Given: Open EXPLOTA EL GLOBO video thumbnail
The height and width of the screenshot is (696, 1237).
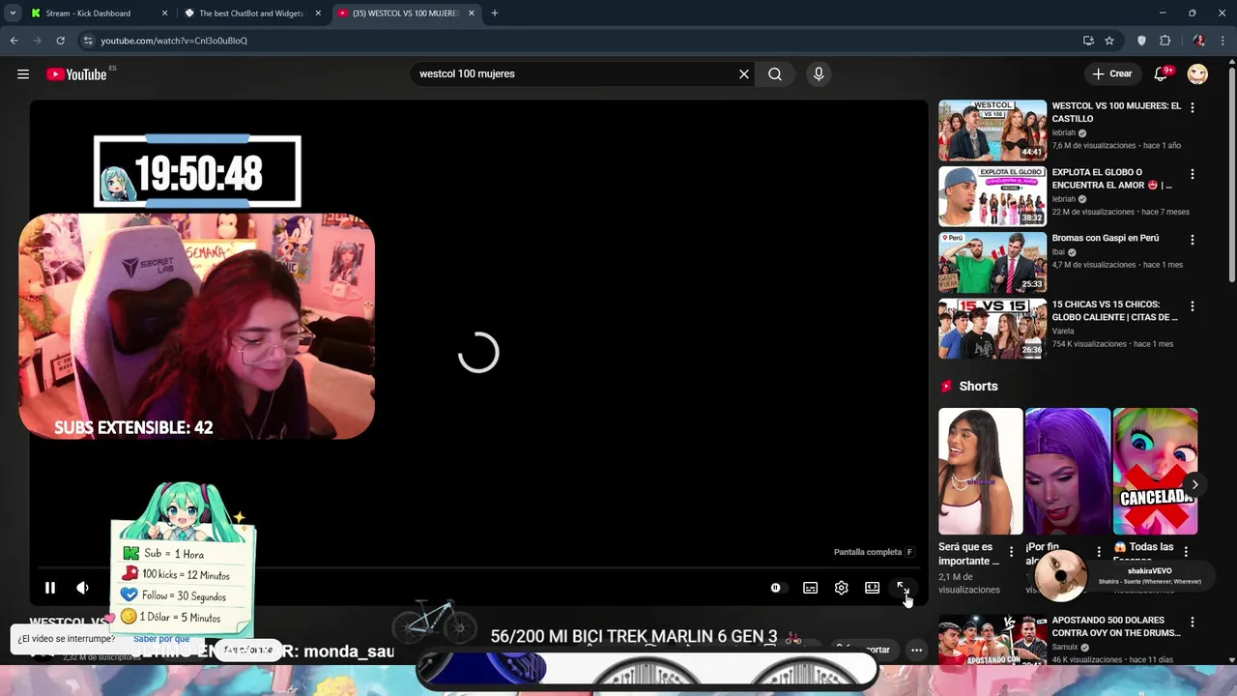Looking at the screenshot, I should pyautogui.click(x=992, y=196).
